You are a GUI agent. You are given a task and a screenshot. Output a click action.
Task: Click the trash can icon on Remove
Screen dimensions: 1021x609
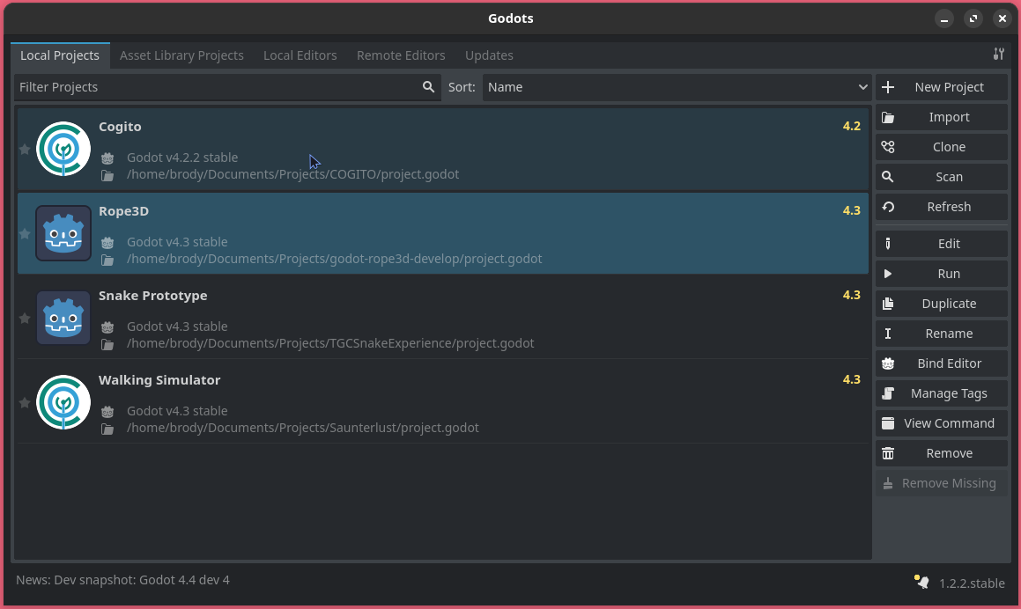pos(887,453)
